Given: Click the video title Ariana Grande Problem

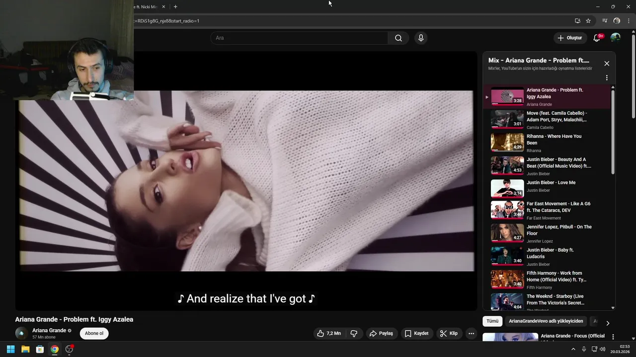Looking at the screenshot, I should click(x=74, y=319).
